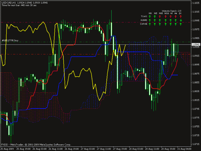Click the KUMO M15 green up arrow
The height and width of the screenshot is (151, 201).
[x=160, y=20]
